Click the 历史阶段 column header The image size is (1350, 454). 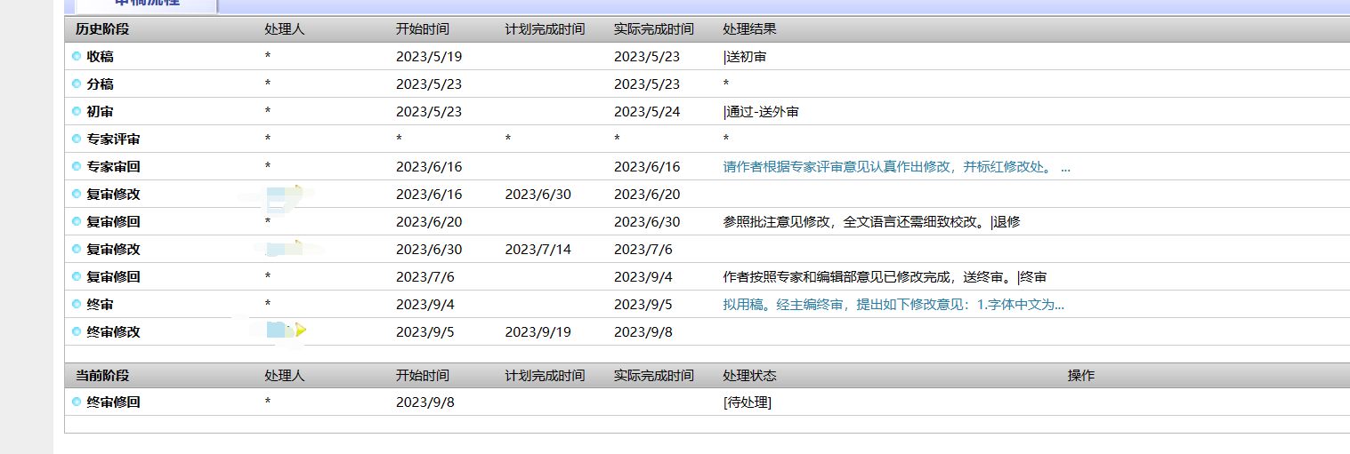point(102,29)
